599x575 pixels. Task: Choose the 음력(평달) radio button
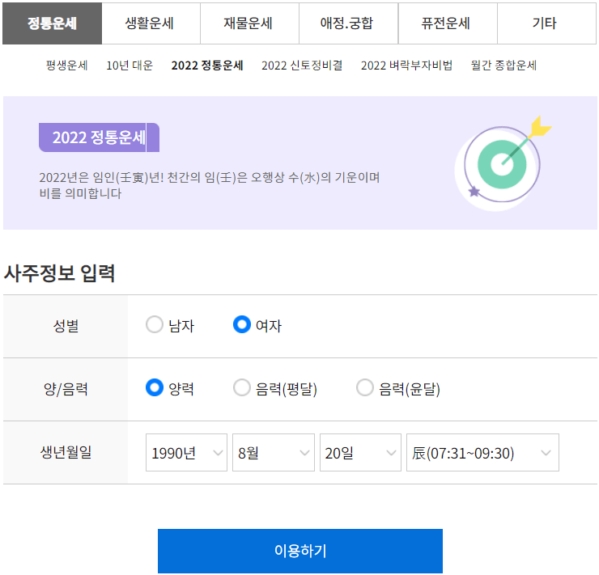(242, 387)
